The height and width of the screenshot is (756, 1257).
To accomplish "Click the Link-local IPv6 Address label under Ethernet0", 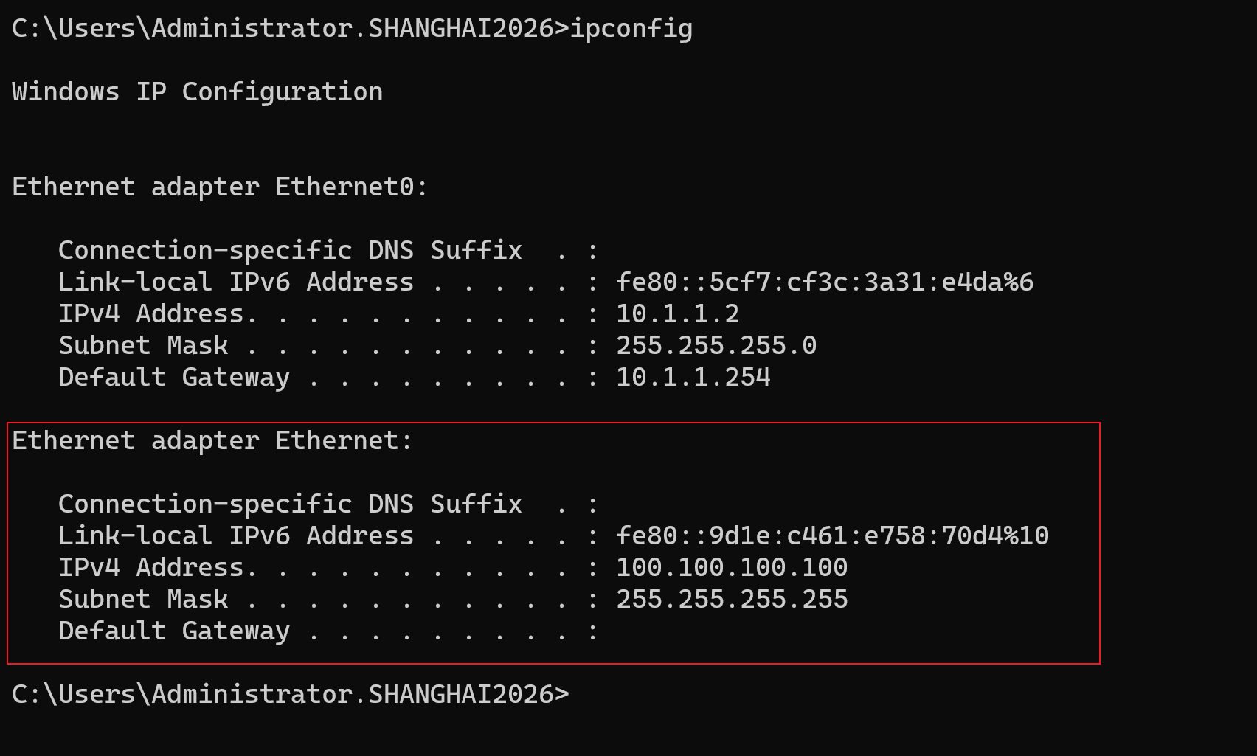I will coord(236,282).
